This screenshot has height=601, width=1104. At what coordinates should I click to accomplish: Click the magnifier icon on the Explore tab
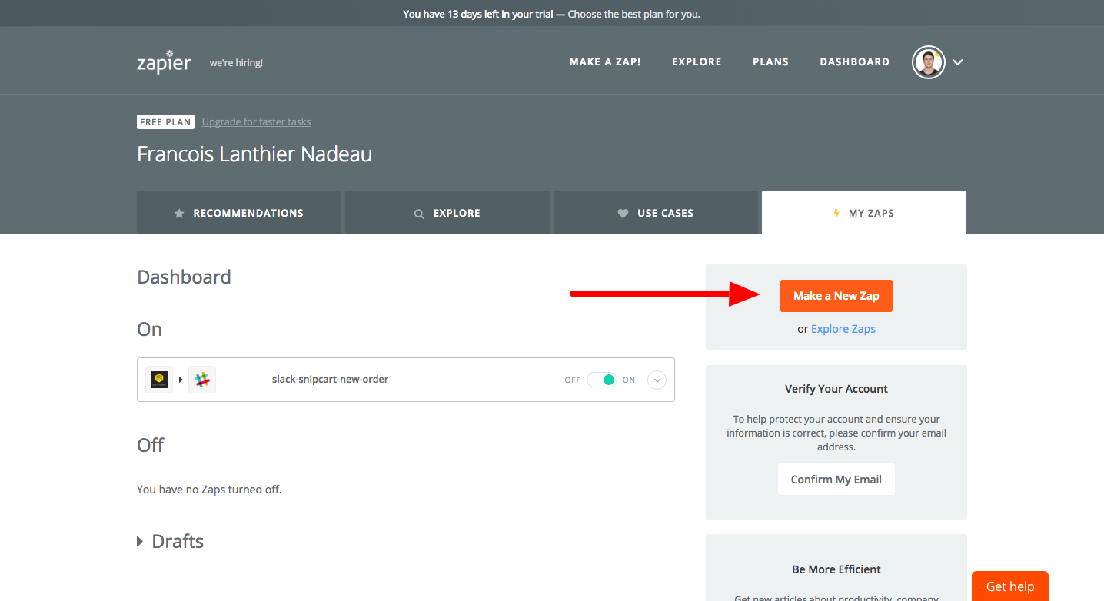click(419, 214)
